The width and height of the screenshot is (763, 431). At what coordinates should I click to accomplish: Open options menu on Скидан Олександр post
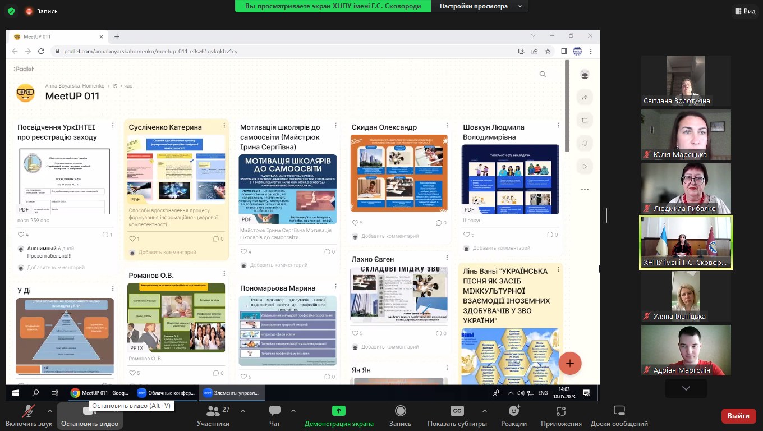point(447,126)
